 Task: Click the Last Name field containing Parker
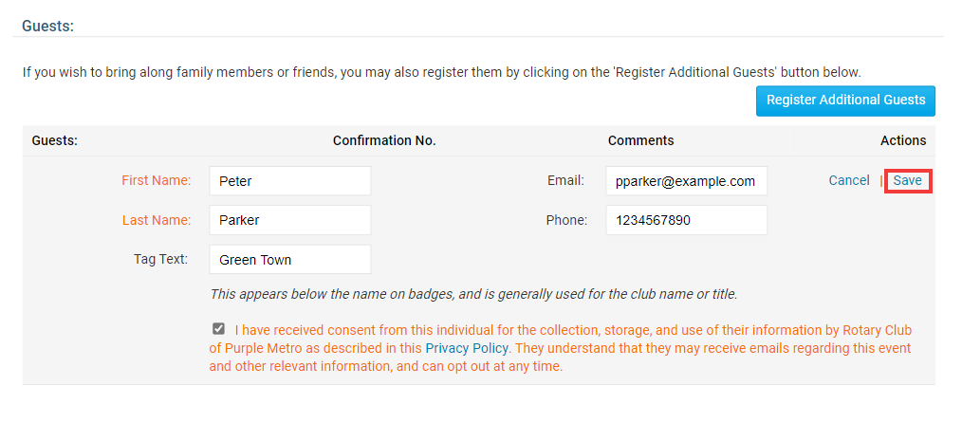289,220
